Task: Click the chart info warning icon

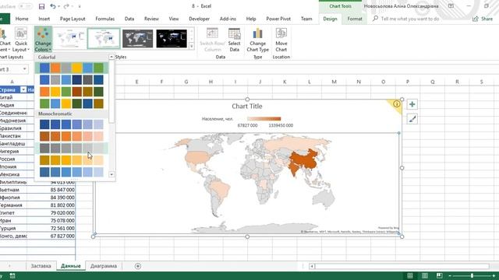Action: click(x=396, y=103)
